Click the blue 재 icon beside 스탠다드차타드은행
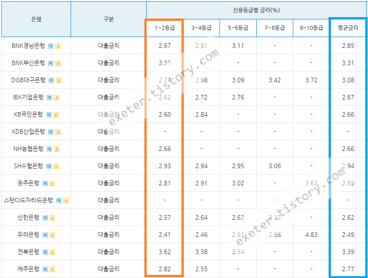The width and height of the screenshot is (368, 278). click(x=59, y=201)
